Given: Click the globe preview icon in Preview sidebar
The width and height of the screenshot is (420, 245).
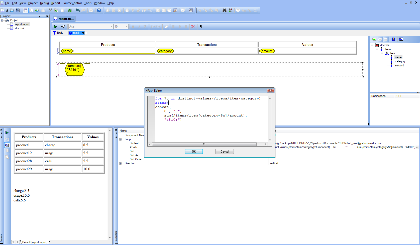Looking at the screenshot, I should point(7,145).
